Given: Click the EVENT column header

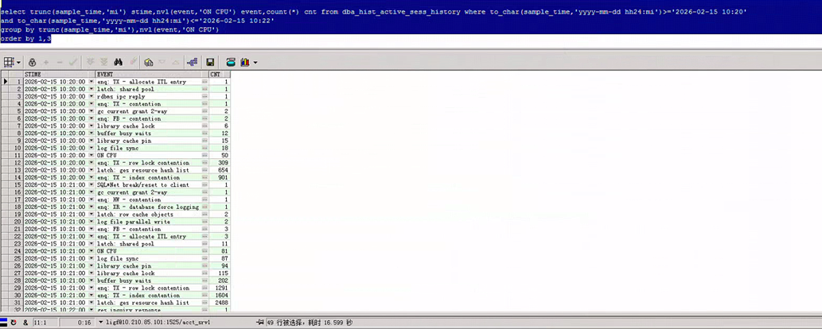Looking at the screenshot, I should coord(152,75).
